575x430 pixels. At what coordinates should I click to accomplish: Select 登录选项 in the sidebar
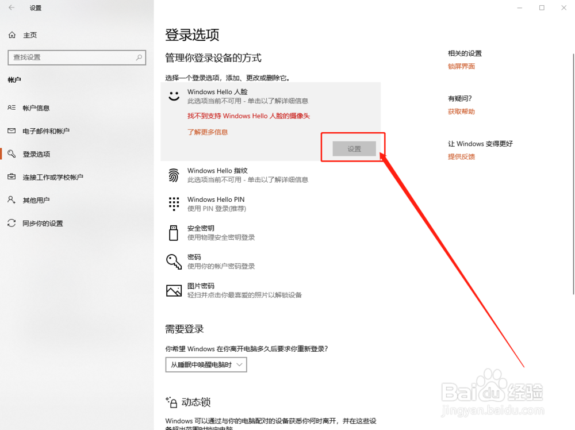[36, 154]
